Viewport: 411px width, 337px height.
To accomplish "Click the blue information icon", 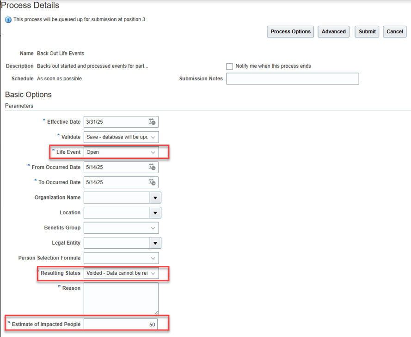I will point(8,20).
